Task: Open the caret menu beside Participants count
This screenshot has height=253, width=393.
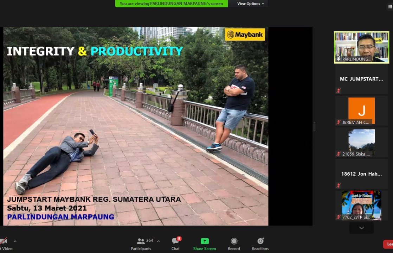Action: pyautogui.click(x=158, y=241)
